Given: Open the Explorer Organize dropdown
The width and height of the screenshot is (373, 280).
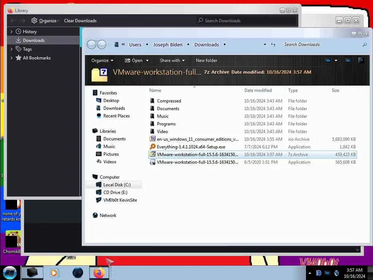Looking at the screenshot, I should 102,61.
